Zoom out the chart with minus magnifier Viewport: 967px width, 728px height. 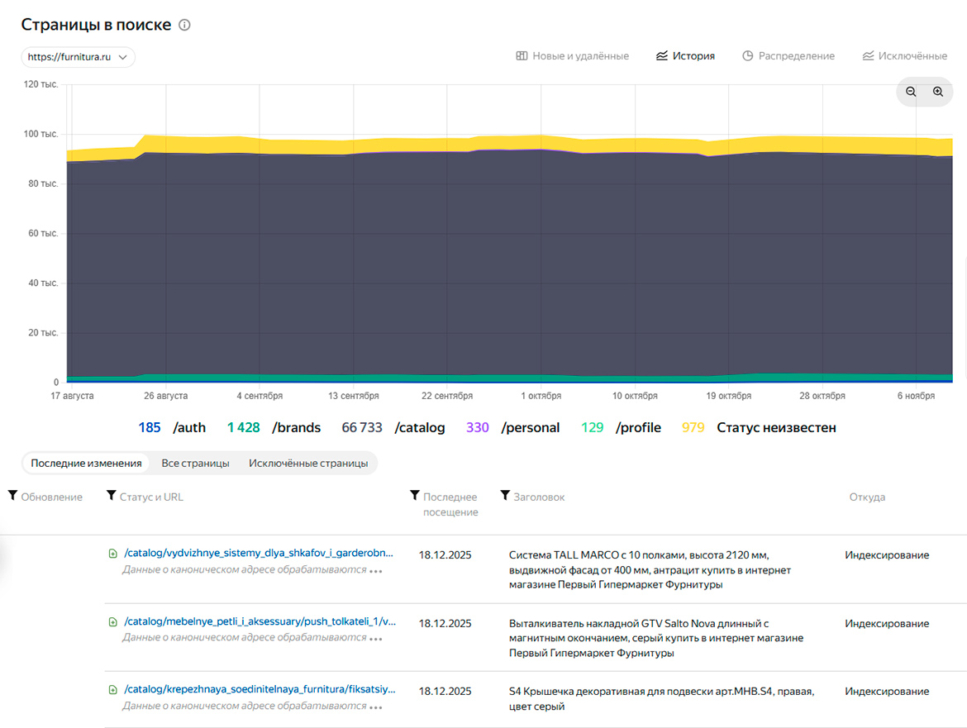(911, 92)
